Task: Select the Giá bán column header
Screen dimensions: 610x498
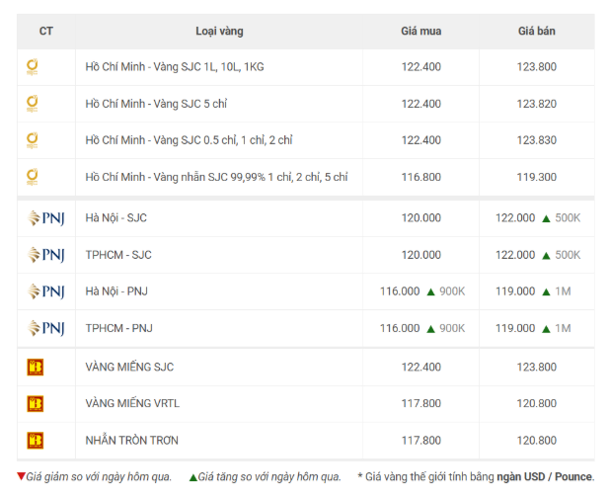Action: pos(537,32)
